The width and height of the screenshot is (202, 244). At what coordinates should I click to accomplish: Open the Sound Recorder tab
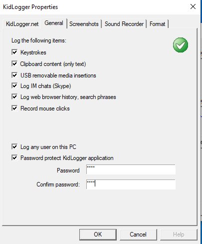pyautogui.click(x=124, y=24)
